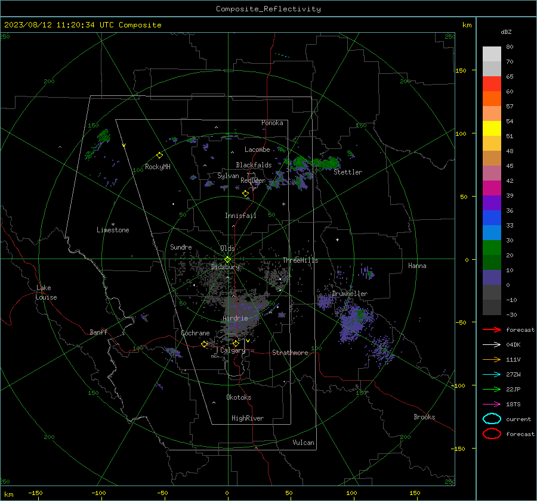Select the purple 36-39 dBZ swatch
Image resolution: width=537 pixels, height=501 pixels.
(x=492, y=203)
